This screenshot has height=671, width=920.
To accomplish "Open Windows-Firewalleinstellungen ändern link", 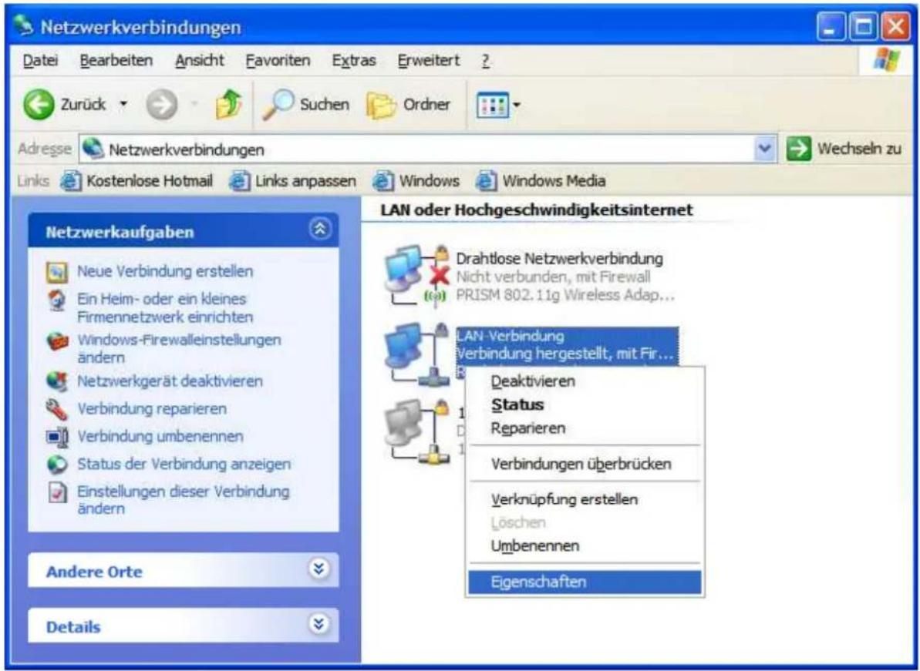I will coord(179,348).
